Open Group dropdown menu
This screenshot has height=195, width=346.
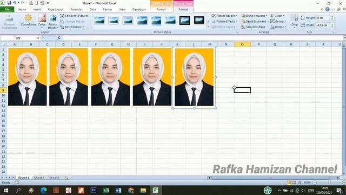pyautogui.click(x=278, y=21)
